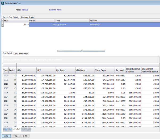Switch to the Summary Graph tab
The height and width of the screenshot is (139, 160).
[x=27, y=17]
